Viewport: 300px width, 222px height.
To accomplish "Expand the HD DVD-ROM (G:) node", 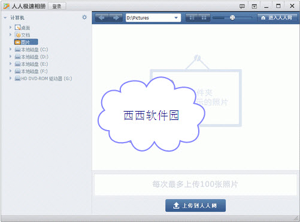I will (10, 78).
